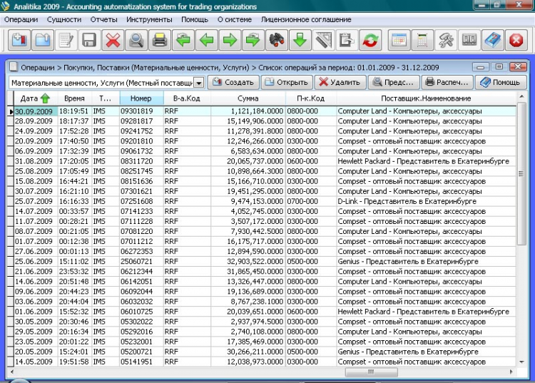Viewport: 535px width, 383px height.
Task: Click the document icon in inner window title
Action: coord(14,66)
